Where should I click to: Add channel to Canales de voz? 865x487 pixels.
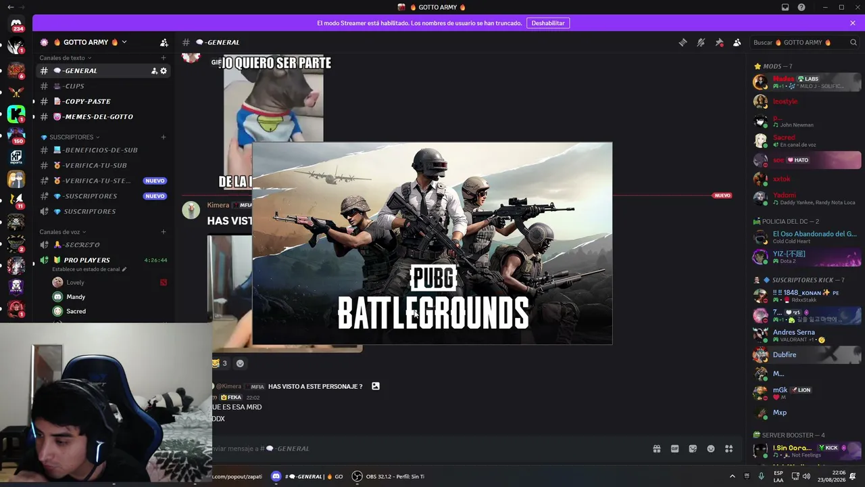point(163,232)
